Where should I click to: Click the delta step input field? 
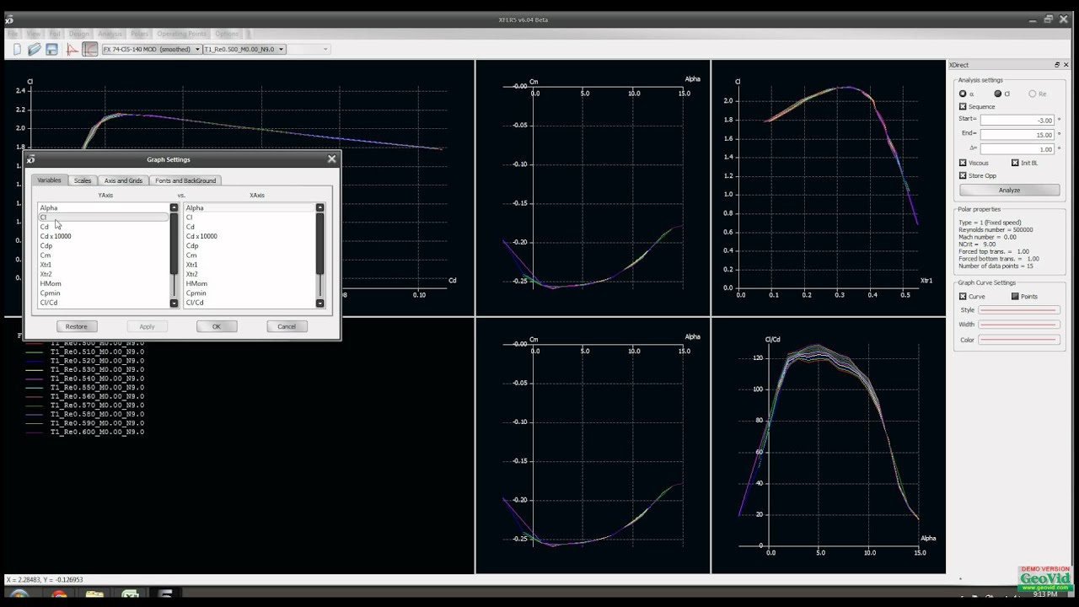pos(1017,149)
